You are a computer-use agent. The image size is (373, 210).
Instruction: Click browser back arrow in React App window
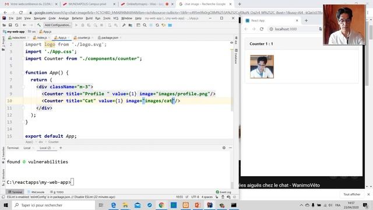[x=246, y=29]
